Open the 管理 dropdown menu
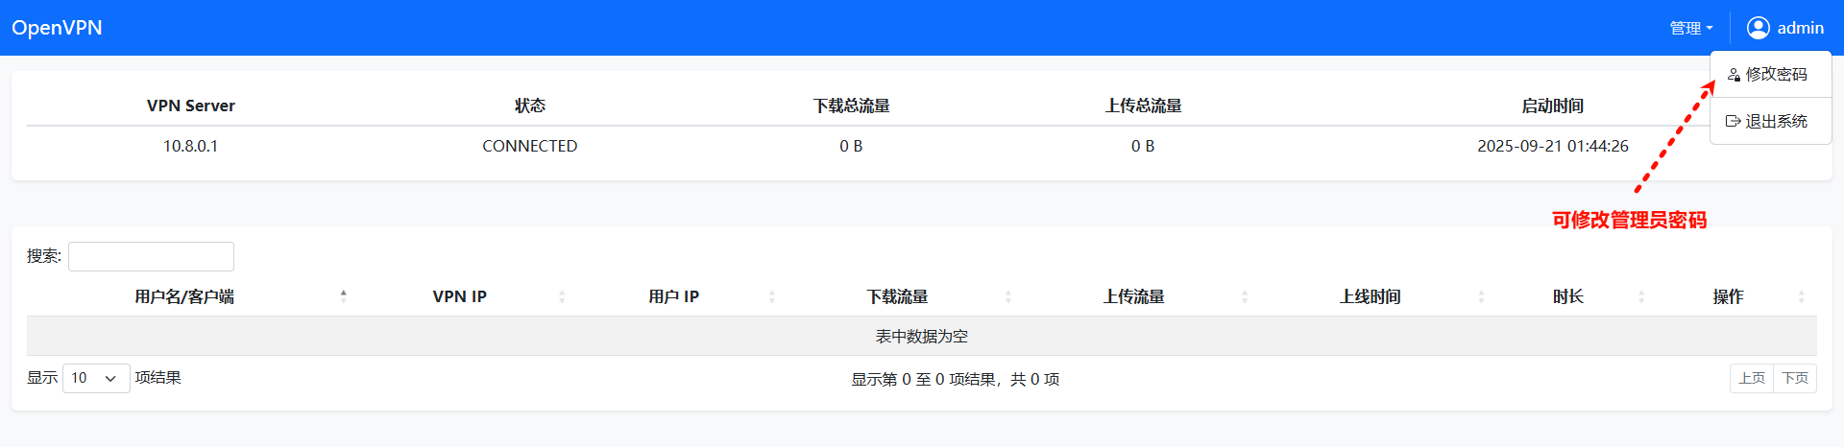1844x447 pixels. point(1690,28)
